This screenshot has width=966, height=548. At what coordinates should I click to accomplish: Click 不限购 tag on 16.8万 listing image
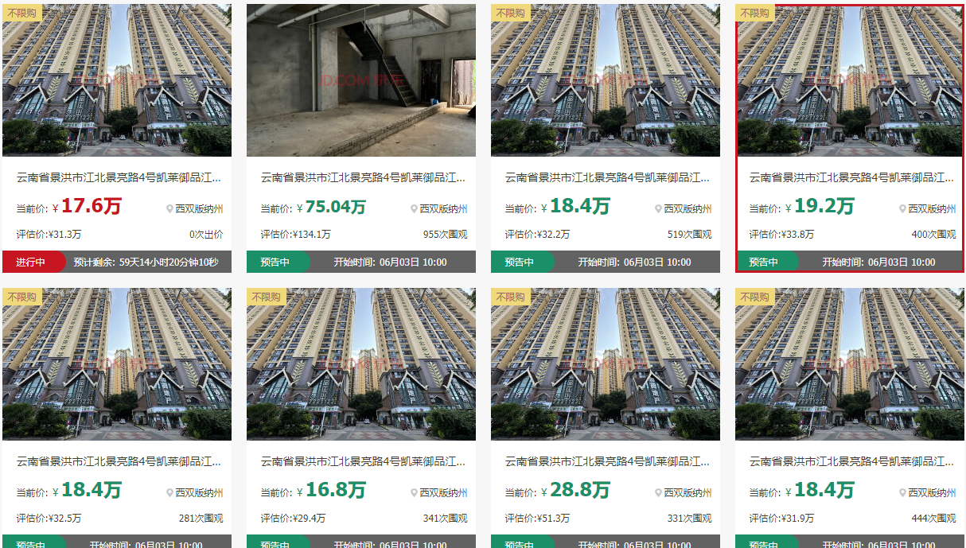(x=266, y=297)
